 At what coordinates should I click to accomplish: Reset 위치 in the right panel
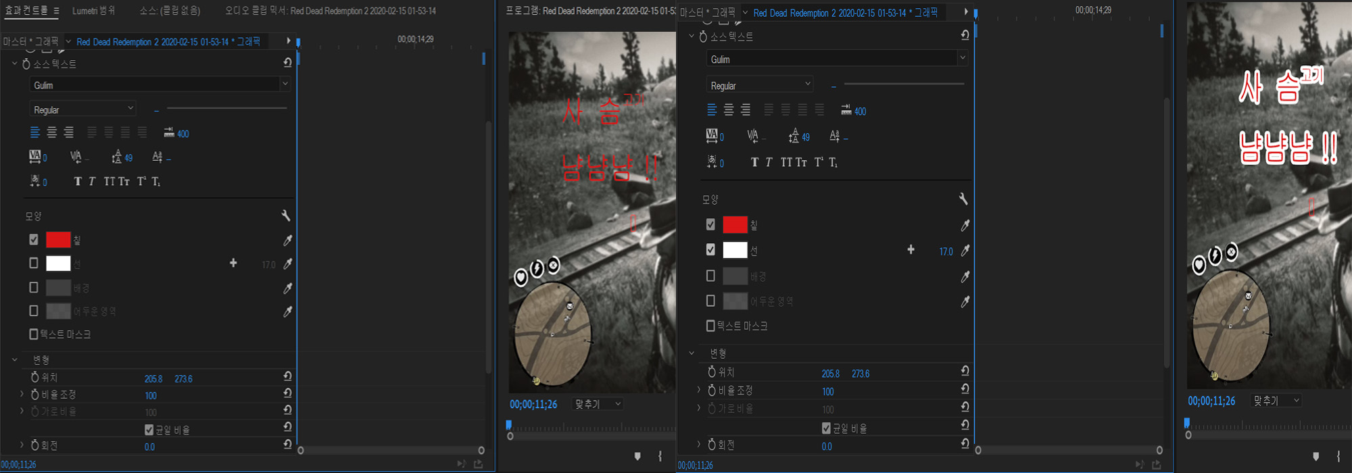[x=965, y=370]
